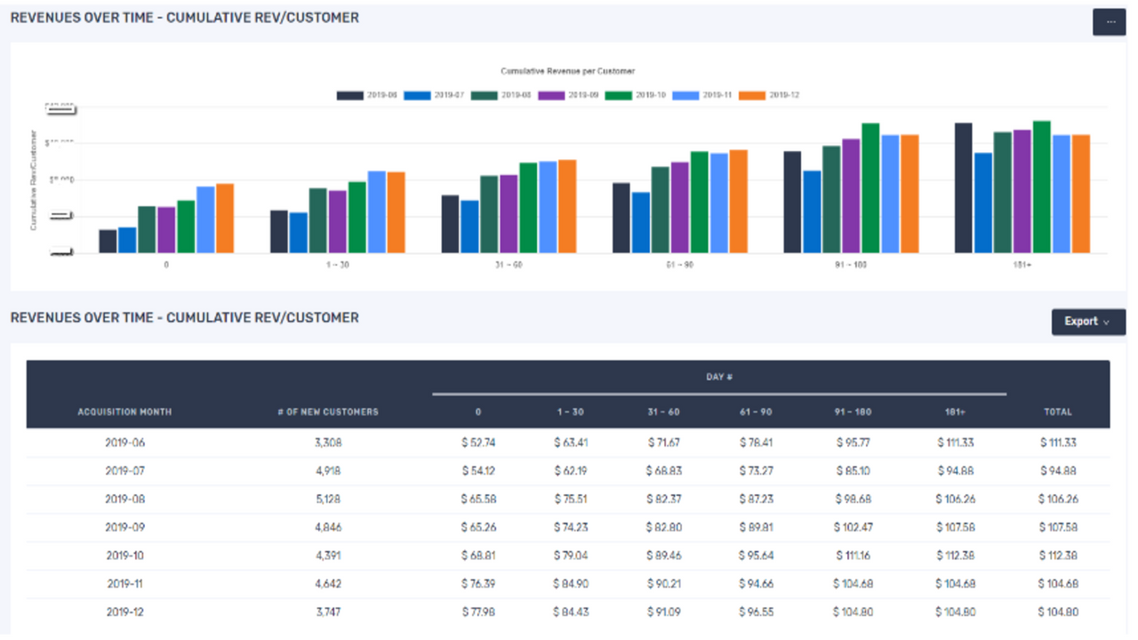Select the 1 - 30 day column header
Image resolution: width=1138 pixels, height=640 pixels.
571,412
